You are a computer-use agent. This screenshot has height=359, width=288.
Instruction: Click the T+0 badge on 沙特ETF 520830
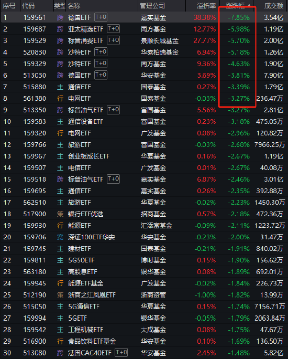point(101,52)
